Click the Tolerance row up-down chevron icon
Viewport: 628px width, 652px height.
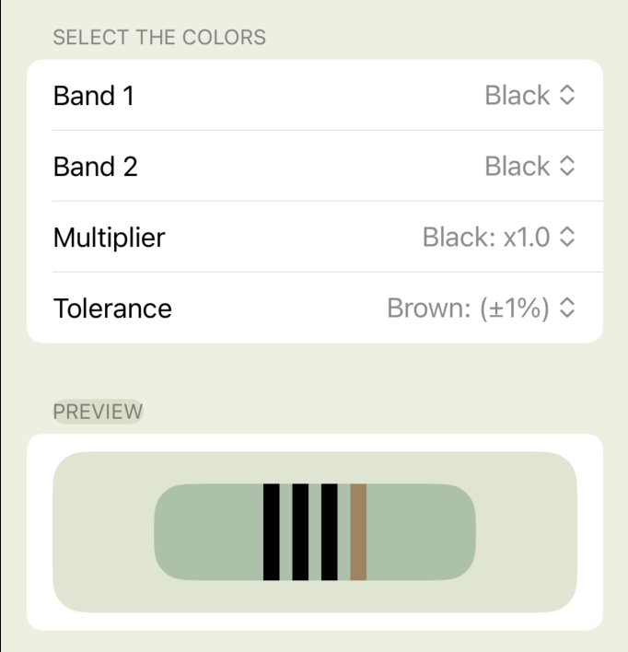pyautogui.click(x=567, y=309)
